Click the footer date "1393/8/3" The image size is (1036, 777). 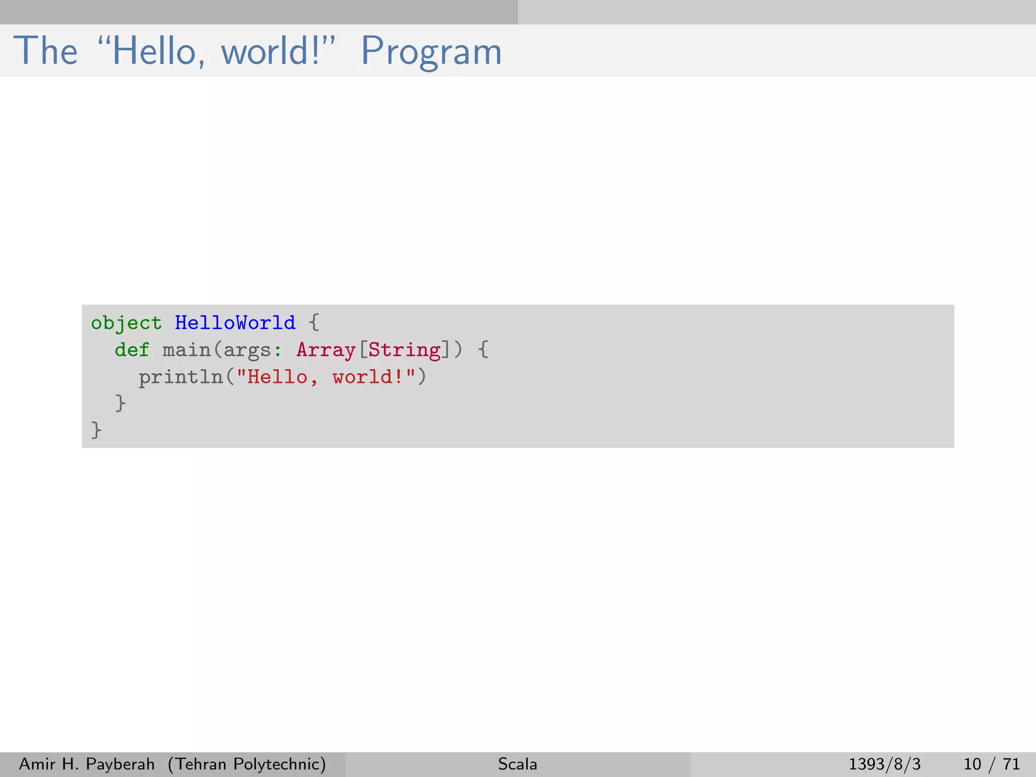(884, 764)
